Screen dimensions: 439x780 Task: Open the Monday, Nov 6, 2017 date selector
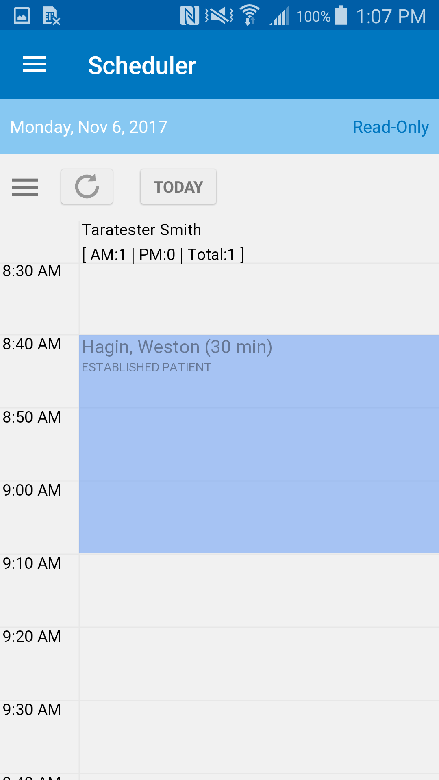(x=89, y=127)
